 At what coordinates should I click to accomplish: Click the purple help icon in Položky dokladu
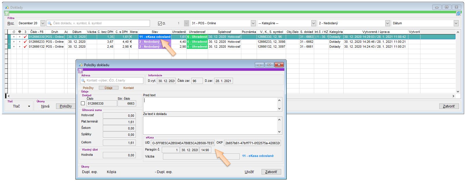click(x=80, y=71)
